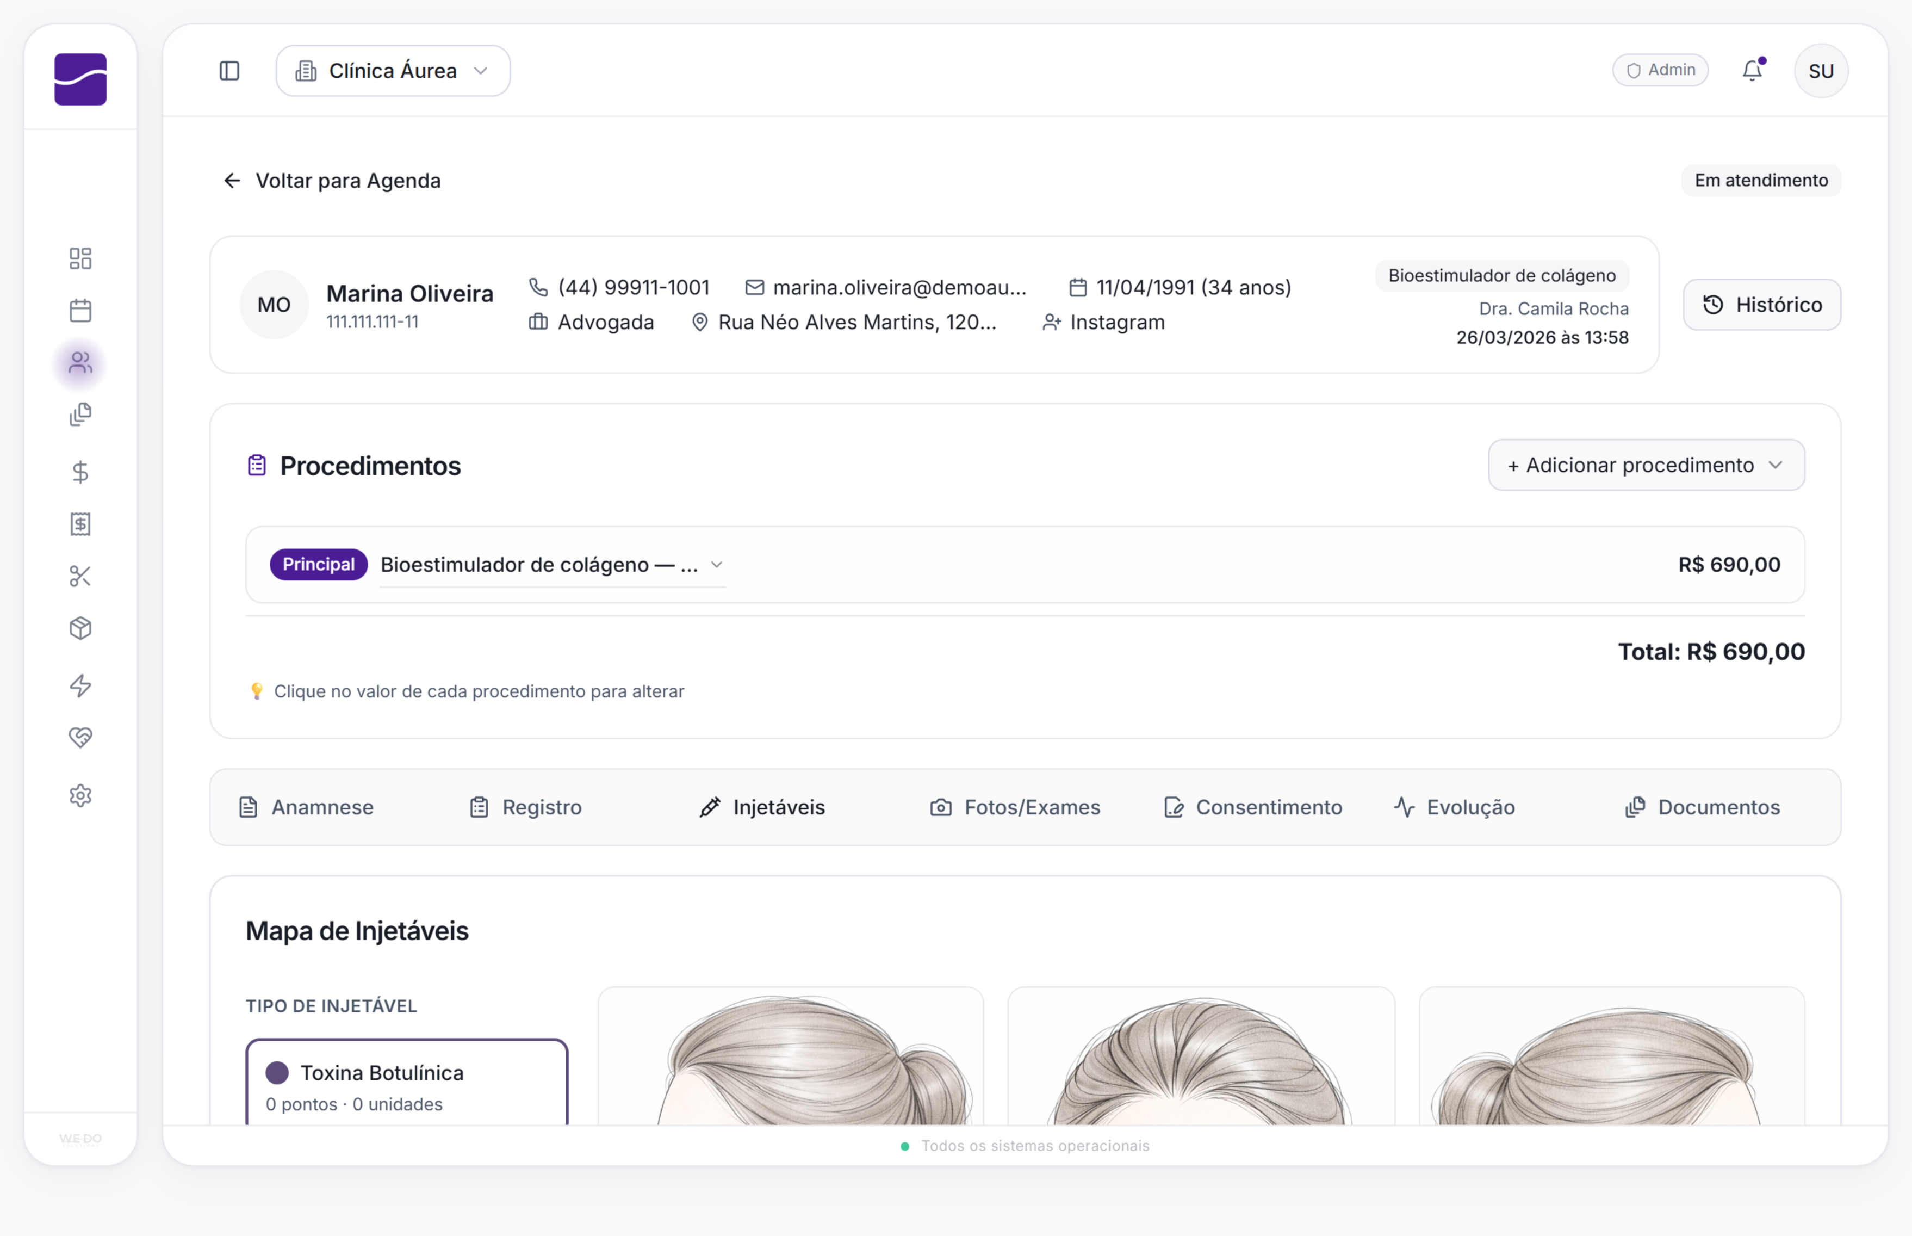Open the Clínica Áurea clinic selector
This screenshot has width=1912, height=1236.
click(393, 71)
